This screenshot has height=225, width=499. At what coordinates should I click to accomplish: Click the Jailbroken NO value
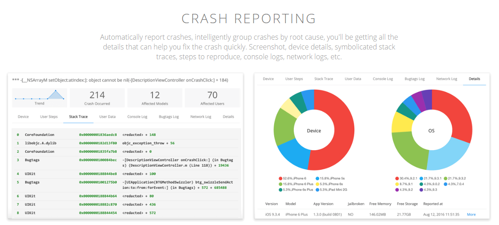click(351, 214)
